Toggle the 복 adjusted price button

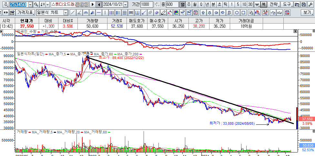[263, 5]
